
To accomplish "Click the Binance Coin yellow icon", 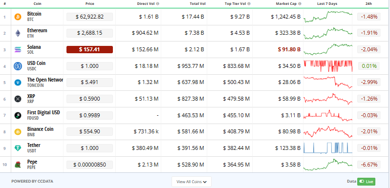I will (18, 132).
